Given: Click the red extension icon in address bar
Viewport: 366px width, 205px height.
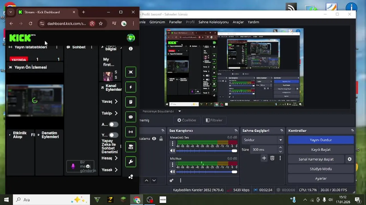Looking at the screenshot, I should pos(92,24).
